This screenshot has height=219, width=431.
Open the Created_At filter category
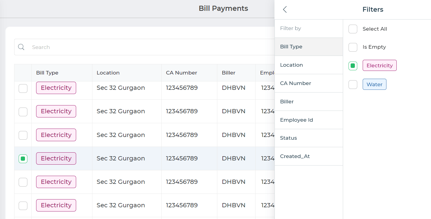309,157
